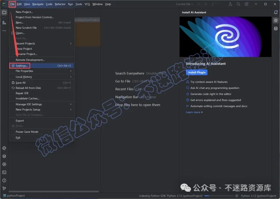280x199 pixels.
Task: Open the Project tool window folder icon
Action: pos(4,12)
